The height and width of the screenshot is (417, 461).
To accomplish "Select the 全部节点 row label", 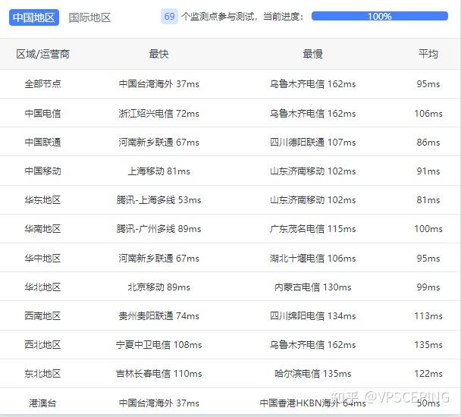I will (x=42, y=84).
